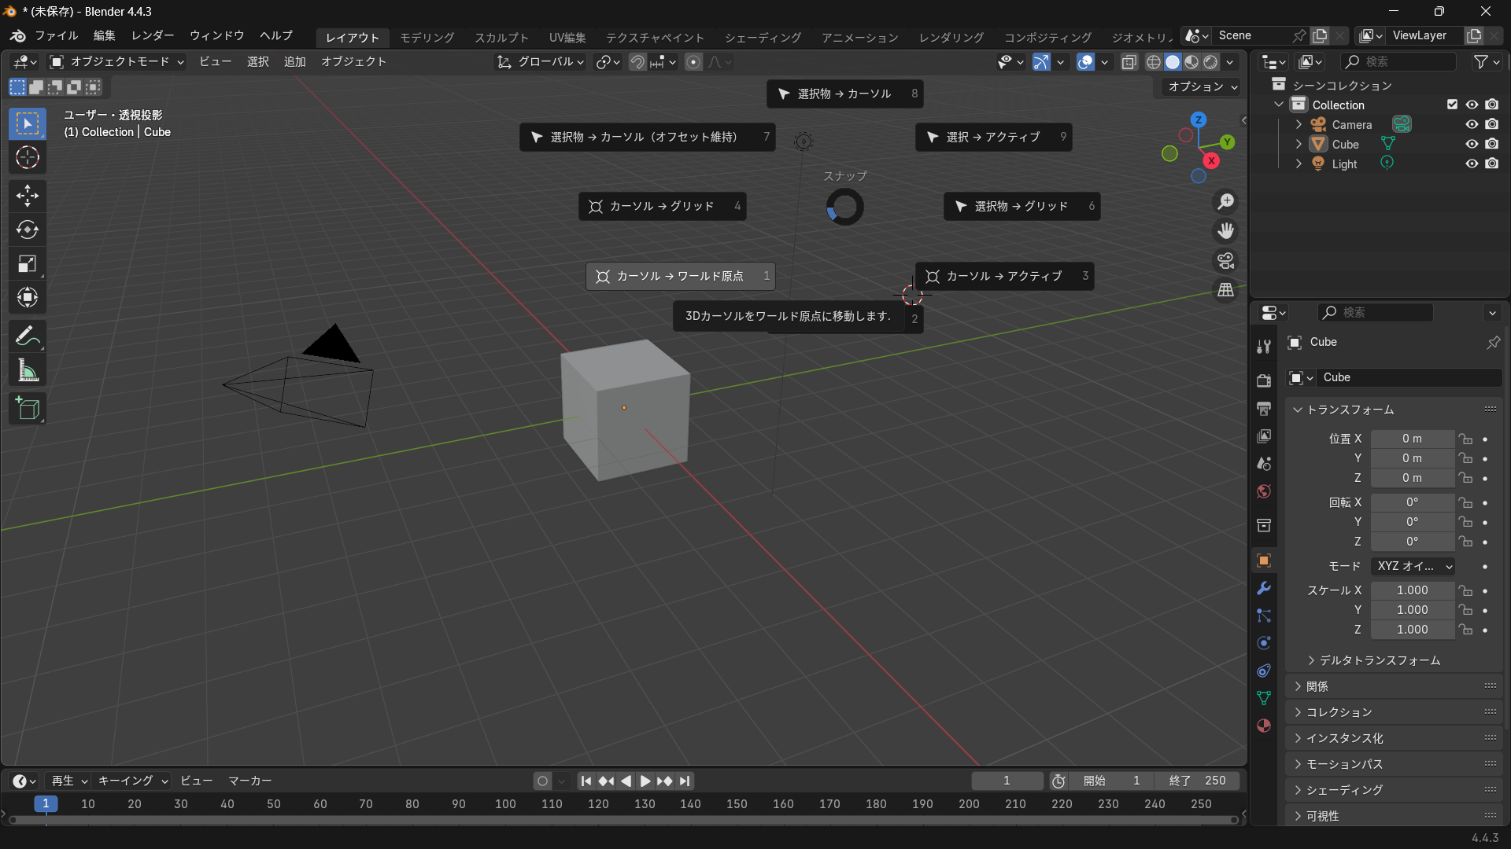This screenshot has width=1511, height=849.
Task: Disable Cube in renders camera icon
Action: pyautogui.click(x=1492, y=144)
